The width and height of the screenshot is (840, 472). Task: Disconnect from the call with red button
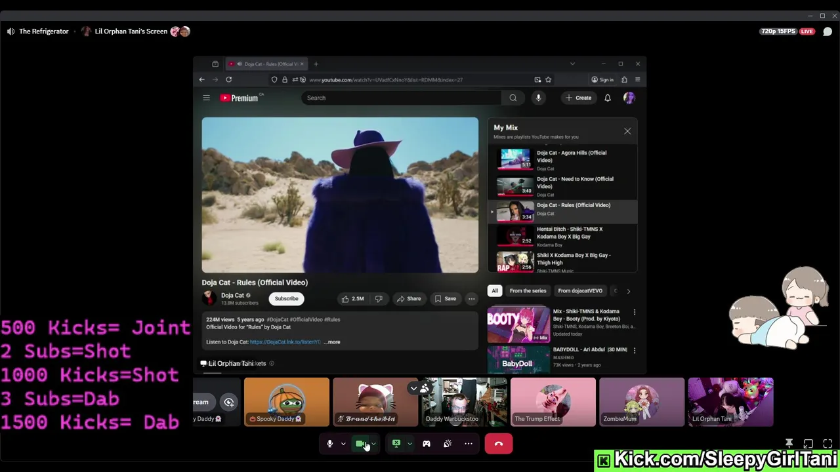[x=499, y=444]
